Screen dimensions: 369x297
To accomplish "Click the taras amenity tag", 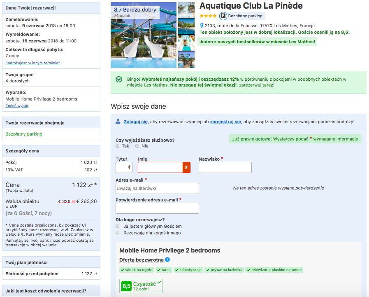I will tap(164, 270).
